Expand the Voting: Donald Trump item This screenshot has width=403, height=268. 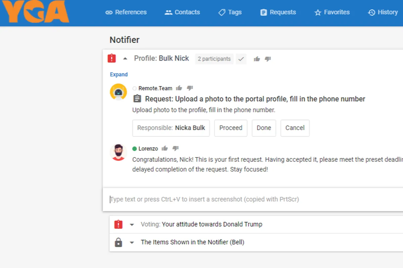coord(132,224)
